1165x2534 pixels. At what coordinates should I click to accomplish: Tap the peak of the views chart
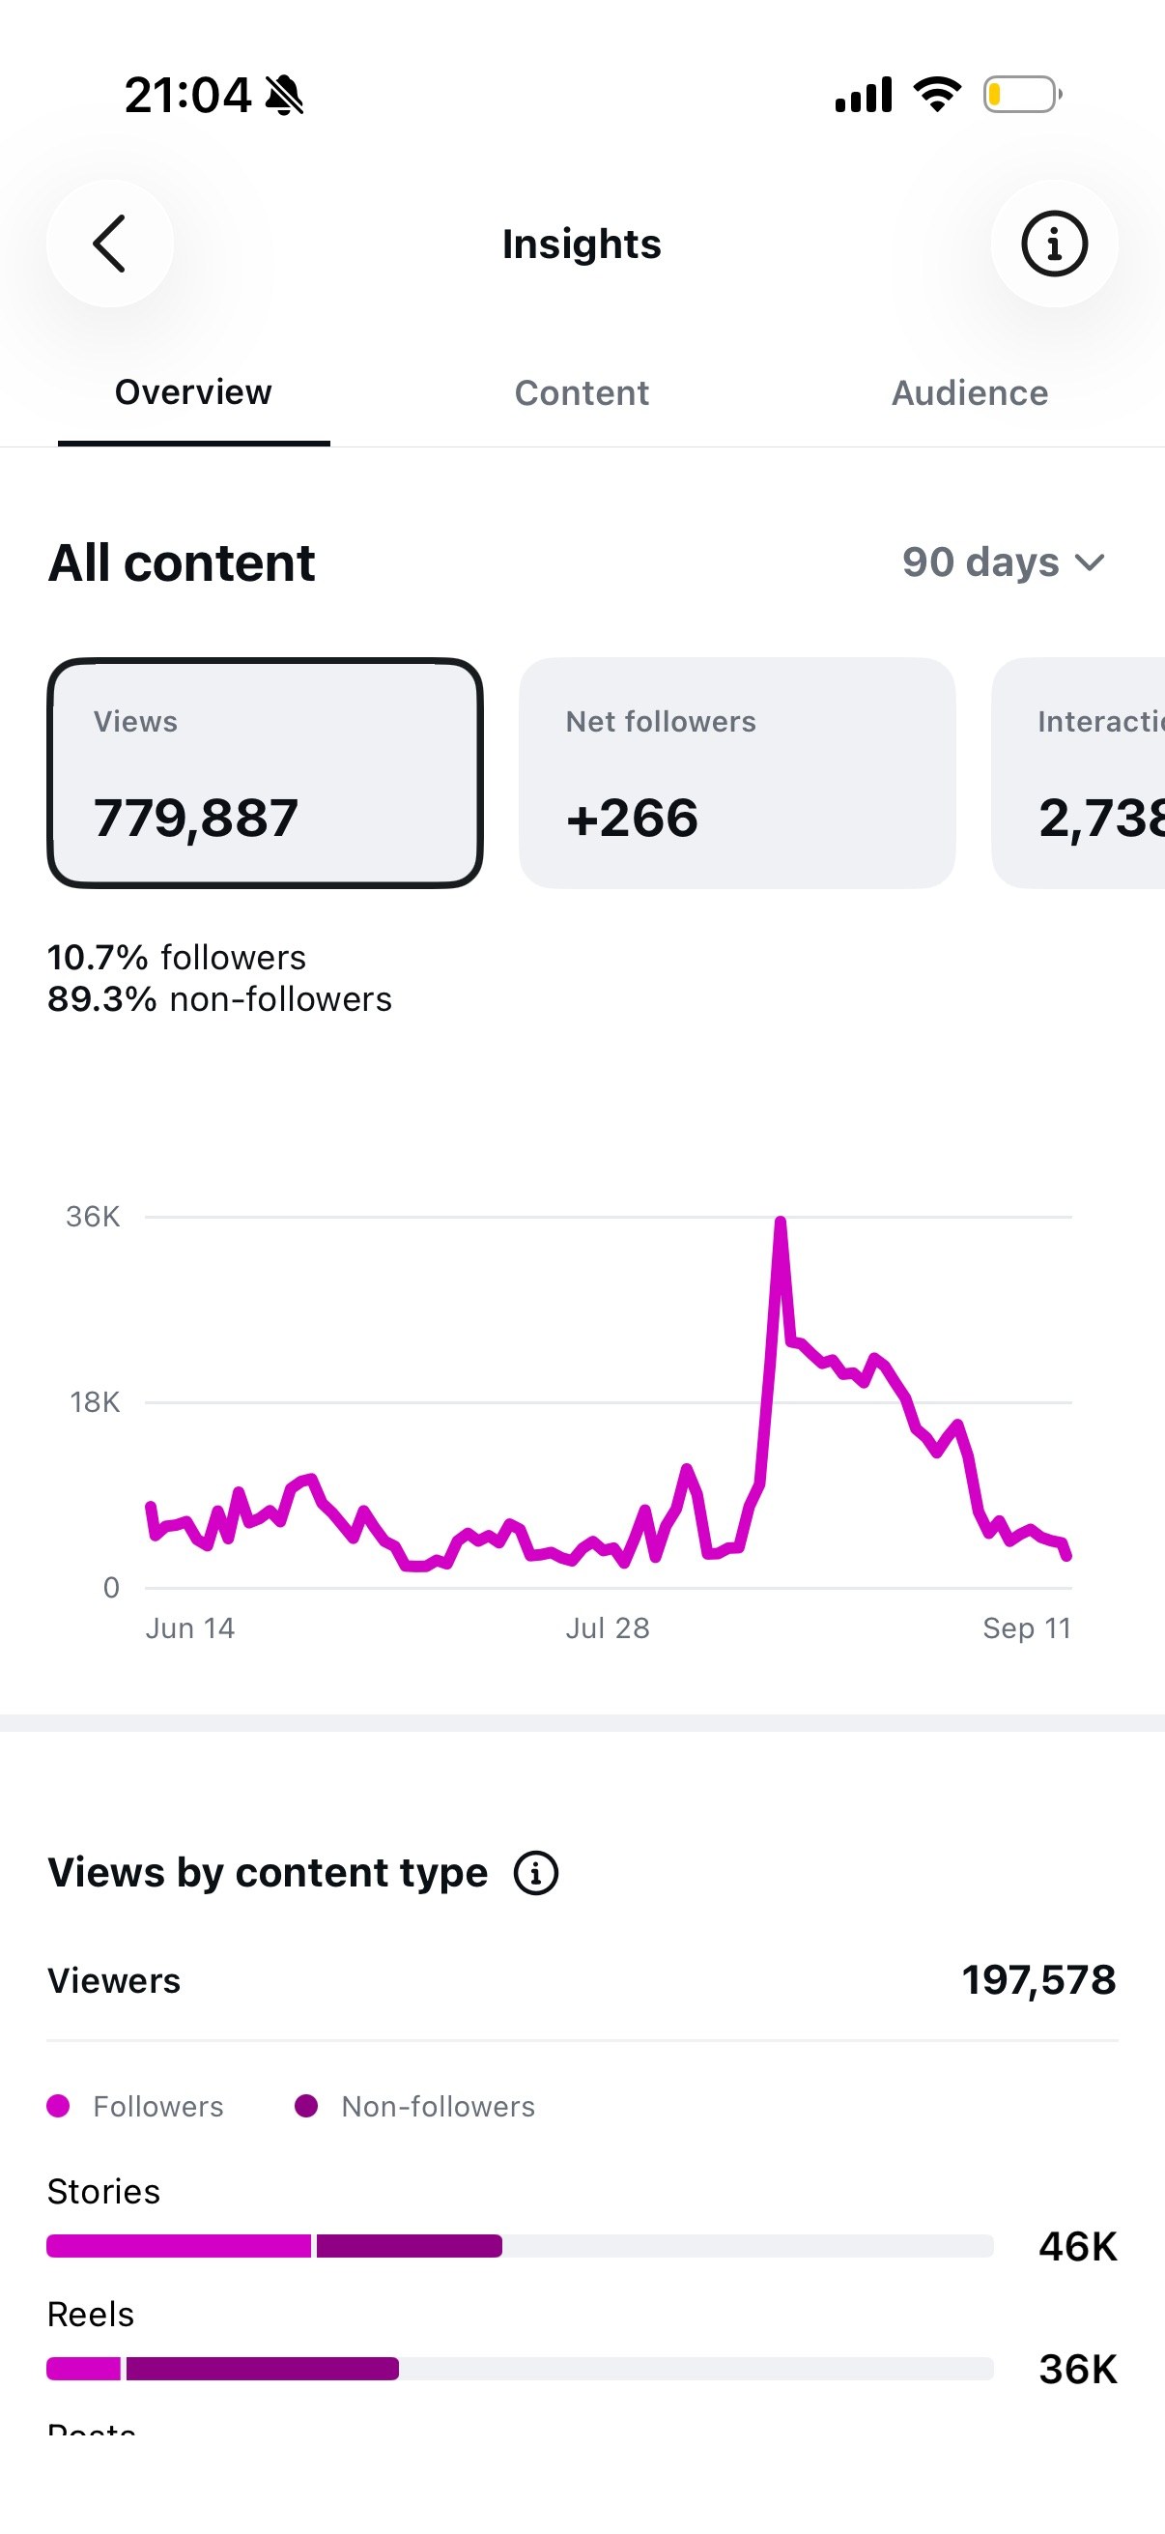pyautogui.click(x=780, y=1222)
